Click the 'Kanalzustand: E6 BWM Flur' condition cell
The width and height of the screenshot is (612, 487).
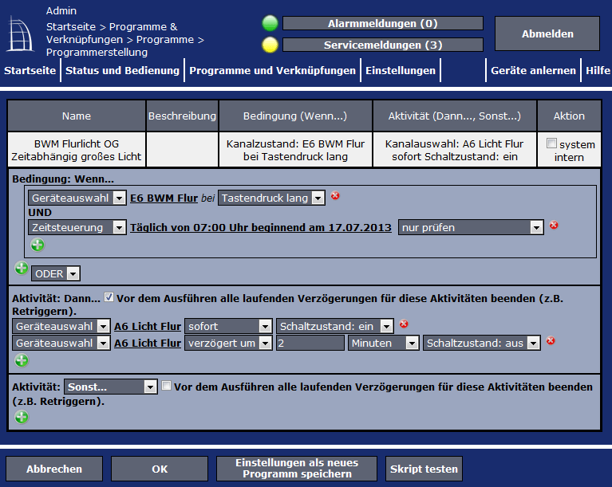[x=295, y=150]
